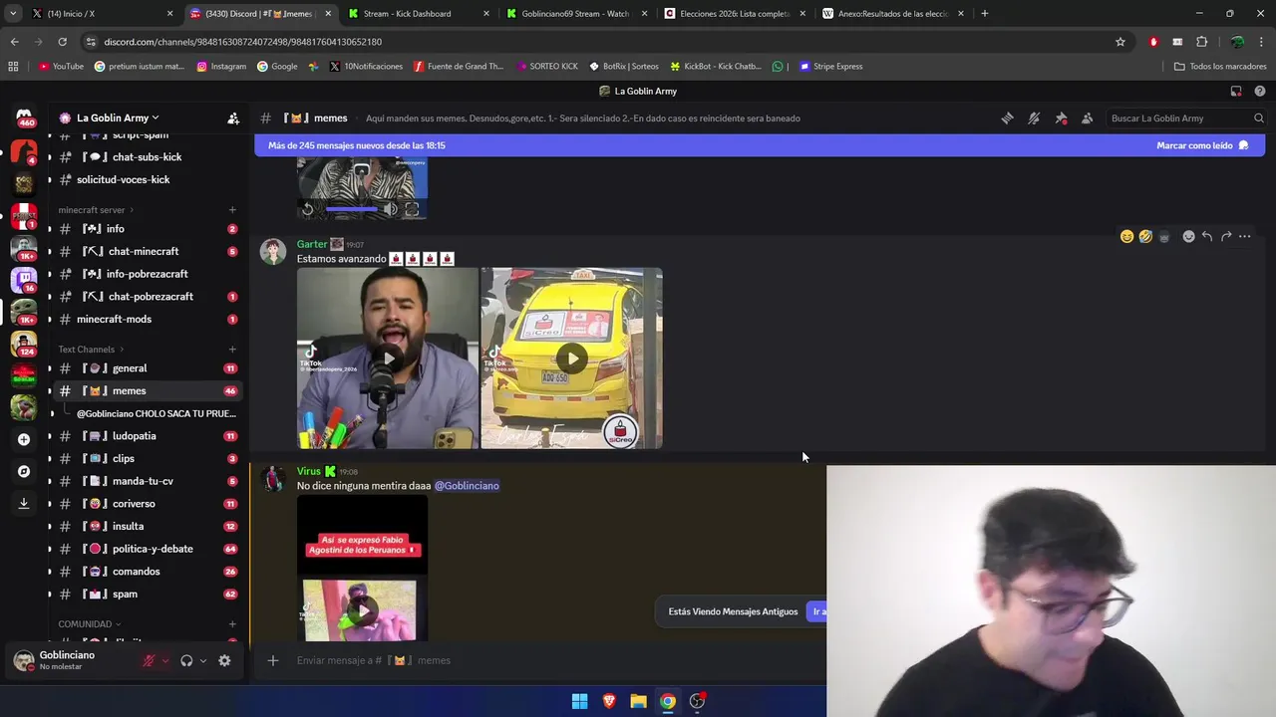Toggle headphones deafen in user panel
This screenshot has width=1276, height=717.
tap(186, 660)
